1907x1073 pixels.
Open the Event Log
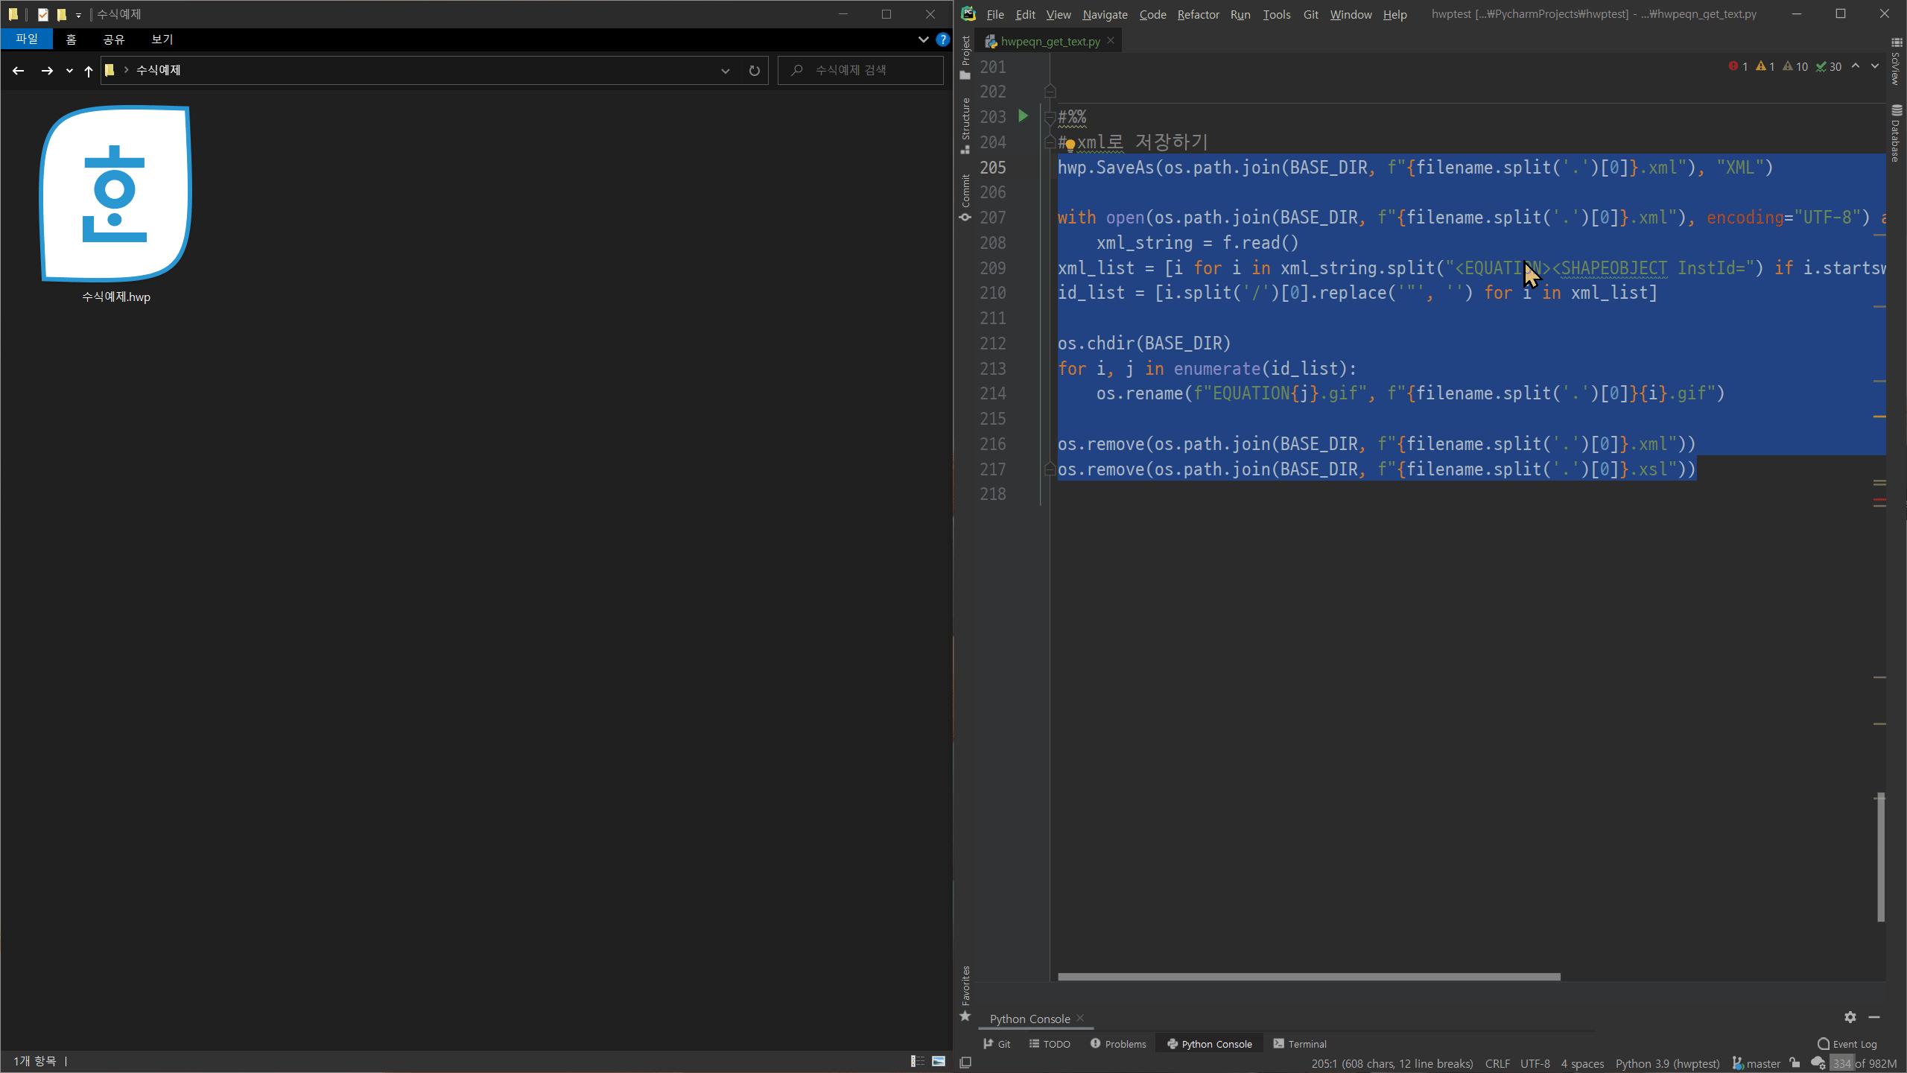click(x=1847, y=1044)
